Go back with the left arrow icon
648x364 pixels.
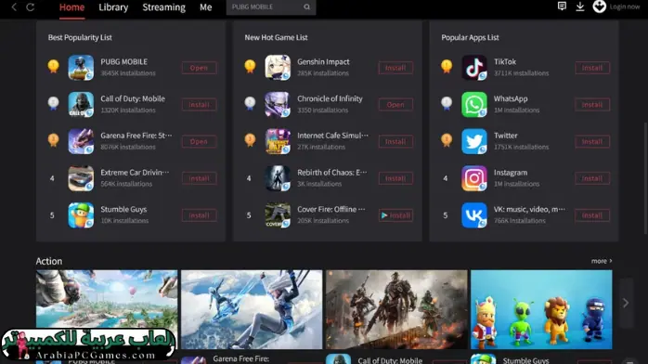(x=14, y=7)
